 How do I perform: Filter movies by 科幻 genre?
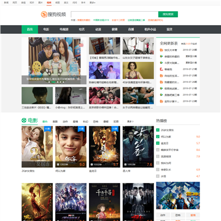(x=85, y=122)
